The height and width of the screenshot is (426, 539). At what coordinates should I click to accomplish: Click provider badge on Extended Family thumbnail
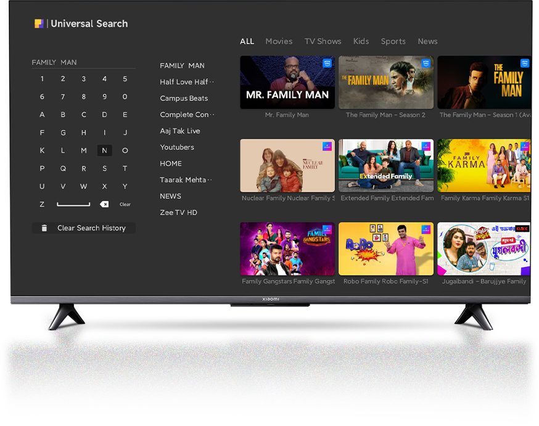point(426,146)
